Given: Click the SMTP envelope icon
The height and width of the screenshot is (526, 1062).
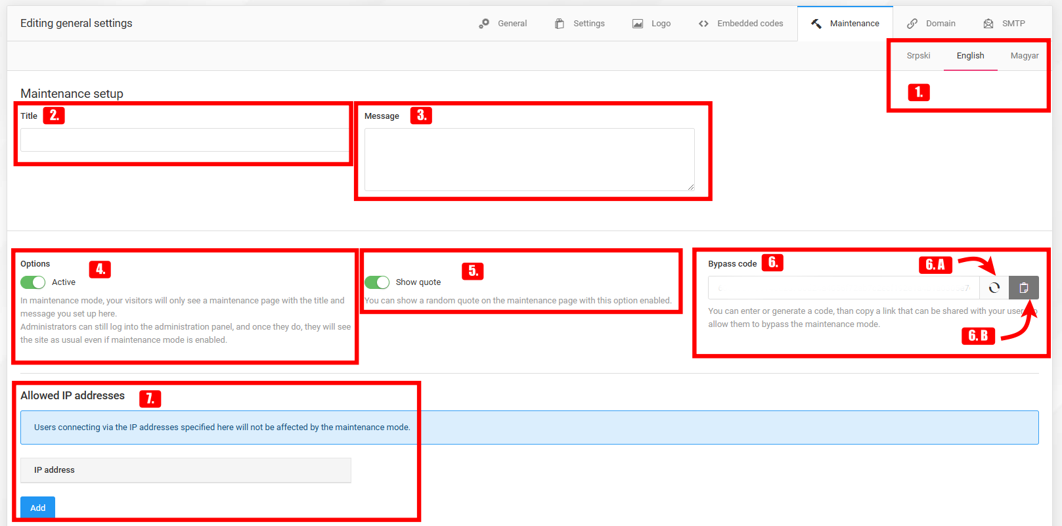Looking at the screenshot, I should pyautogui.click(x=988, y=24).
